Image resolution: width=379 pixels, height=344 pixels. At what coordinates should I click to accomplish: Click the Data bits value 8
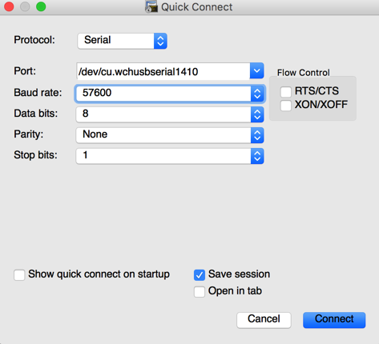click(86, 114)
